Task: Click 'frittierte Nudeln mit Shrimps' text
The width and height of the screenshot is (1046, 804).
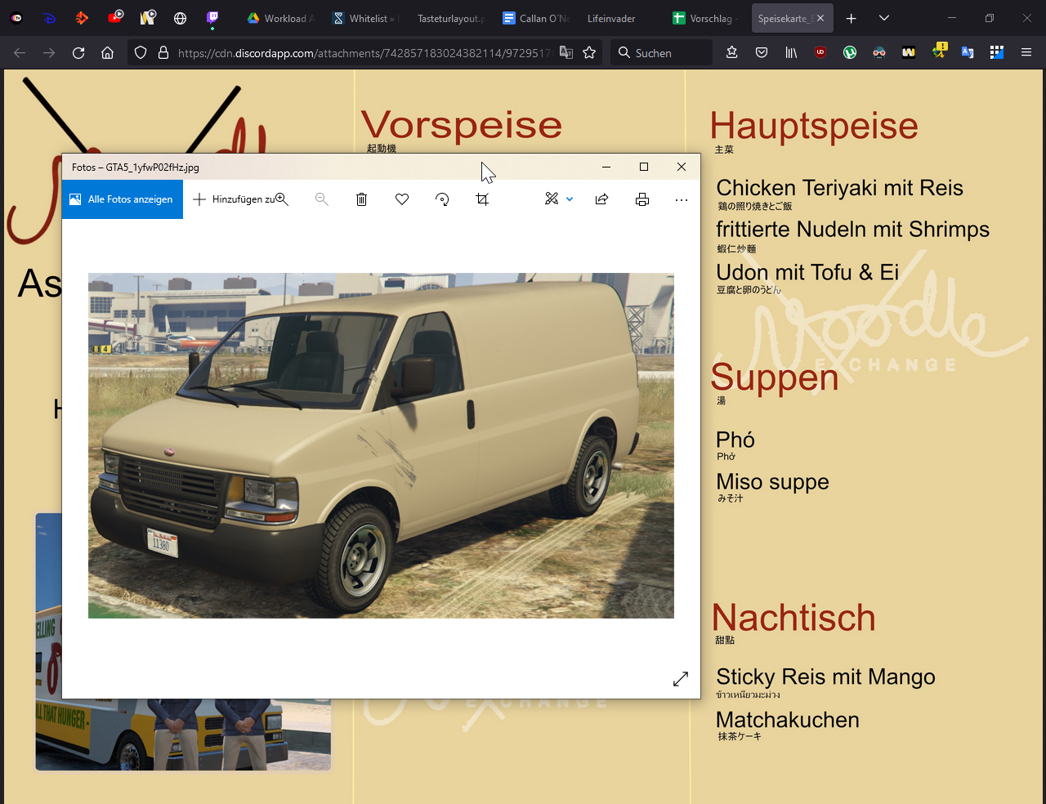Action: 852,230
